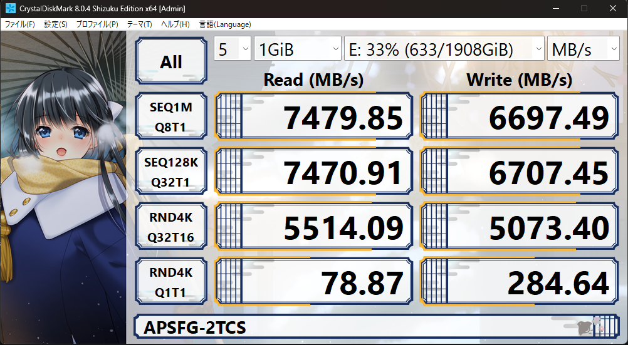
Task: Open the 言語(Language) menu
Action: pyautogui.click(x=225, y=24)
